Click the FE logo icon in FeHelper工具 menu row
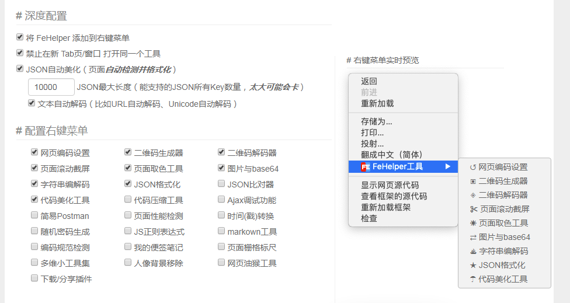 coord(366,167)
